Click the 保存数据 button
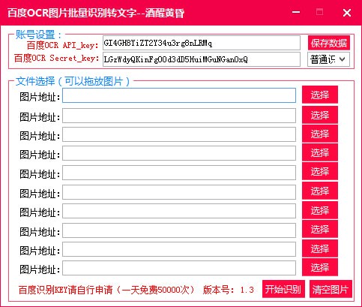Screen dimensions: 362x307 [329, 43]
